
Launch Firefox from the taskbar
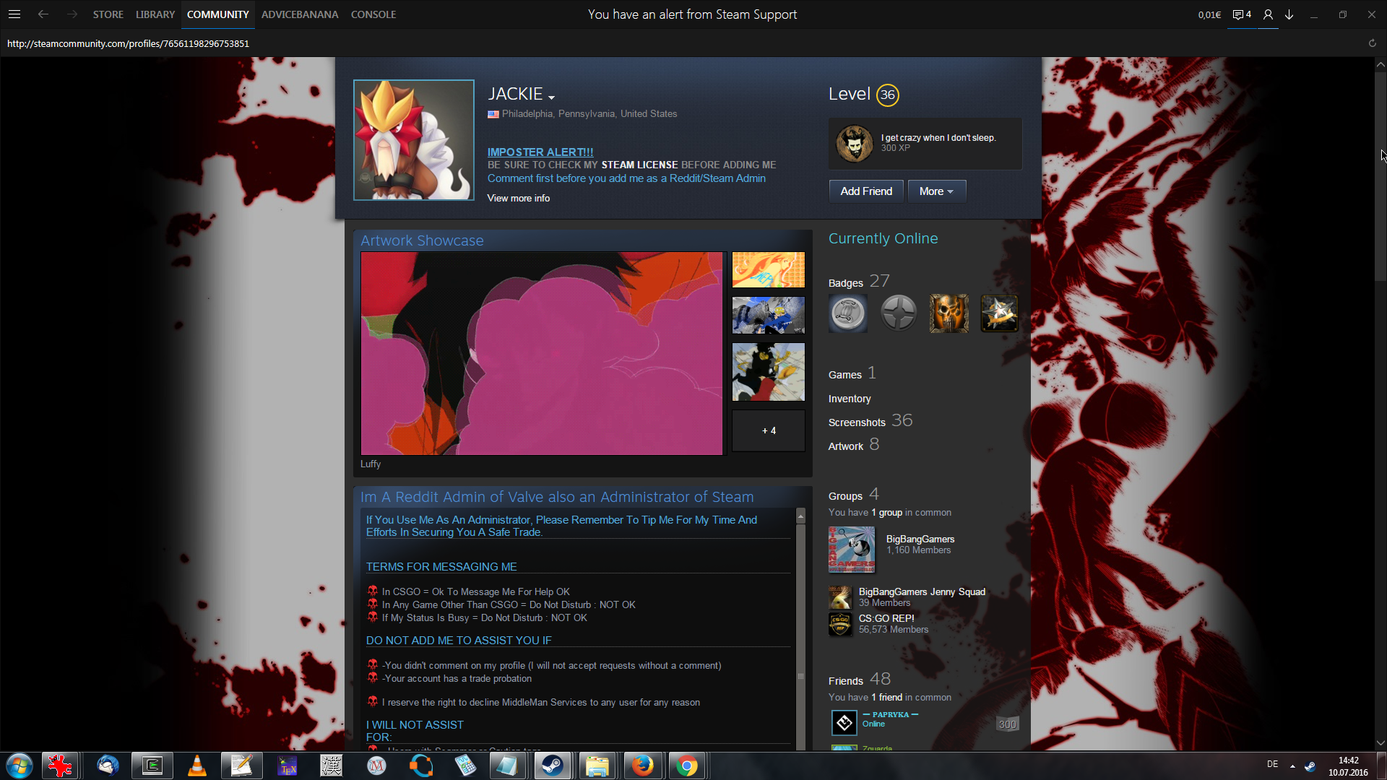pyautogui.click(x=642, y=766)
